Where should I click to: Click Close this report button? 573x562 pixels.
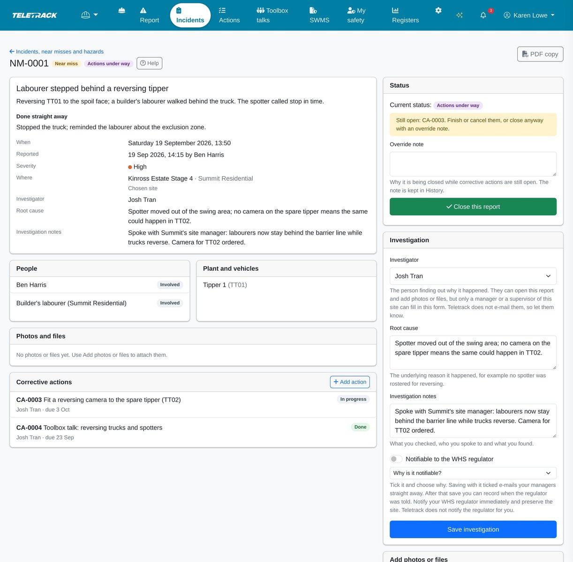click(x=473, y=207)
